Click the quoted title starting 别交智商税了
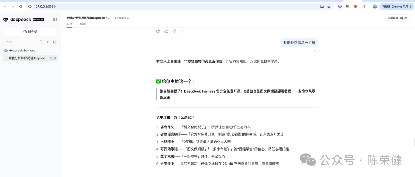This screenshot has height=177, width=415. 237,94
